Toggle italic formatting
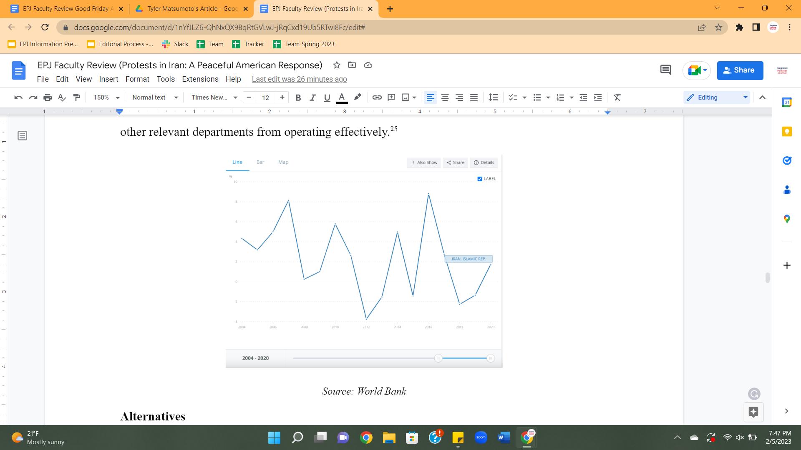Viewport: 801px width, 450px height. 312,97
